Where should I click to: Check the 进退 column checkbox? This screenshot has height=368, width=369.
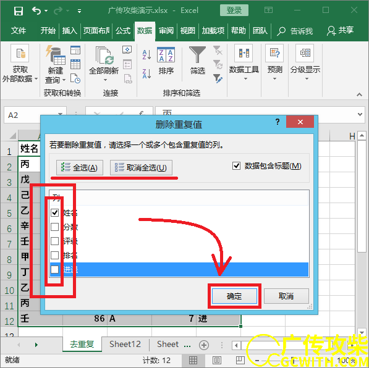[54, 269]
